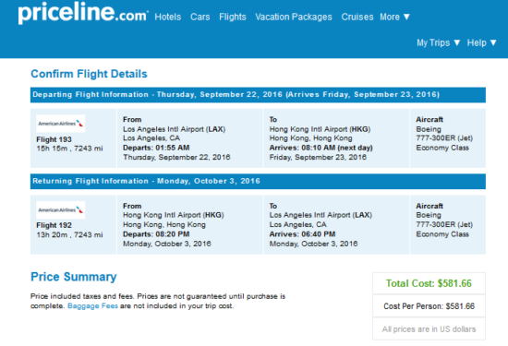Click the Flight 193 label

coord(54,139)
